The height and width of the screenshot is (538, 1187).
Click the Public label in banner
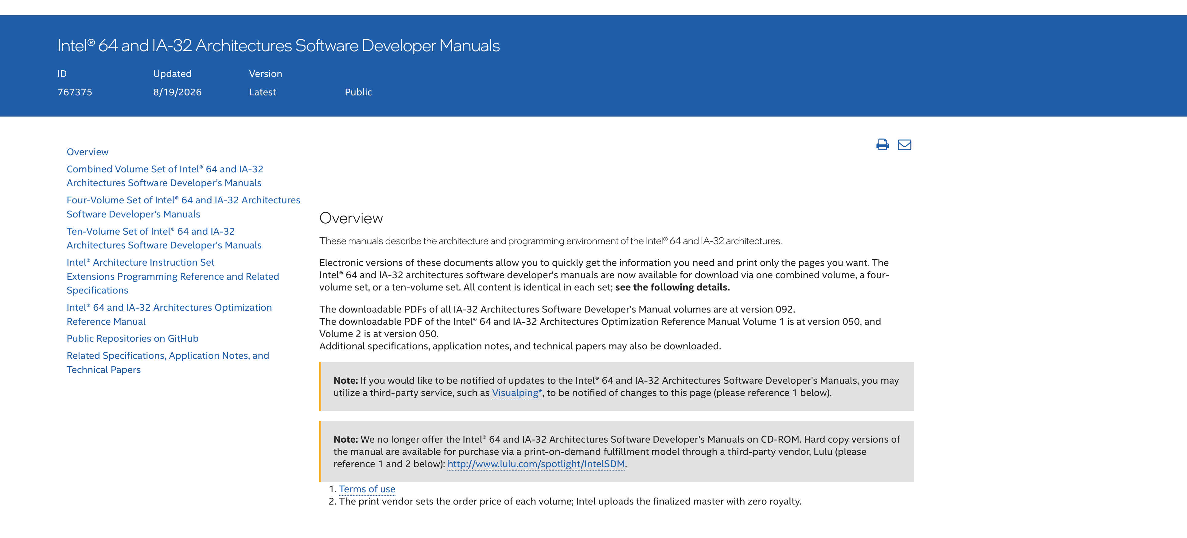358,92
